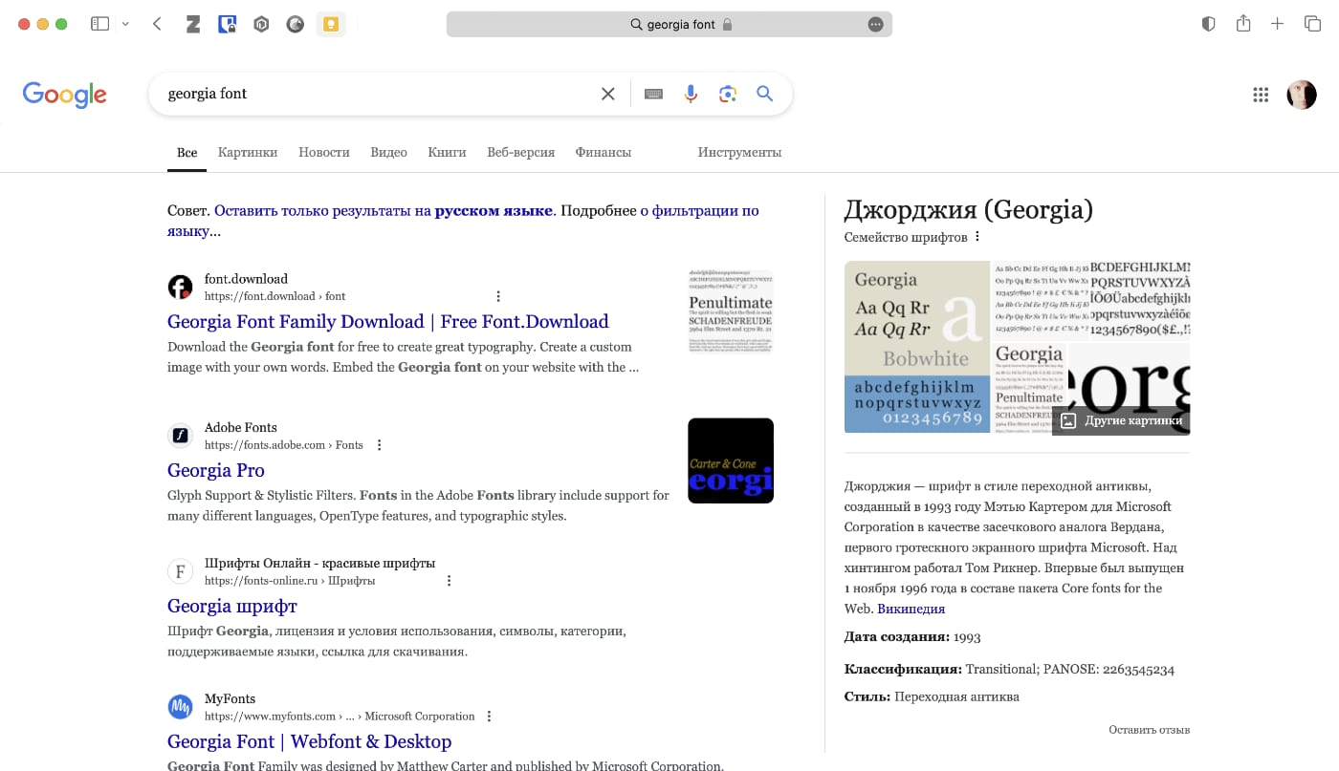Image resolution: width=1339 pixels, height=771 pixels.
Task: Open the Google apps grid
Action: click(1261, 95)
